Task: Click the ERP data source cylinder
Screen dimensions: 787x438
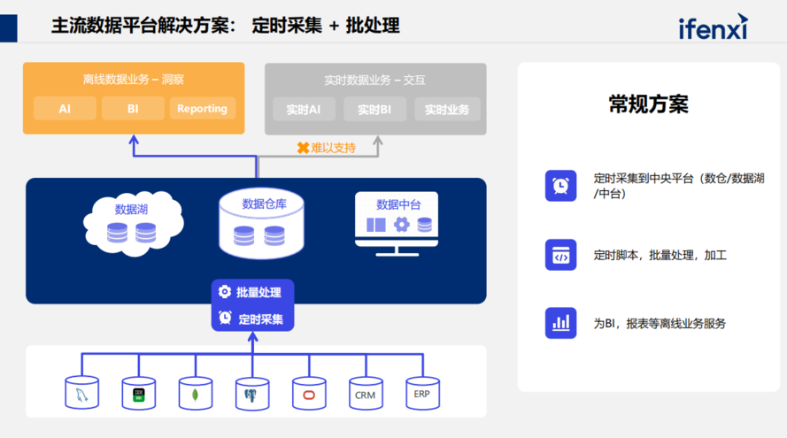Action: [x=422, y=393]
